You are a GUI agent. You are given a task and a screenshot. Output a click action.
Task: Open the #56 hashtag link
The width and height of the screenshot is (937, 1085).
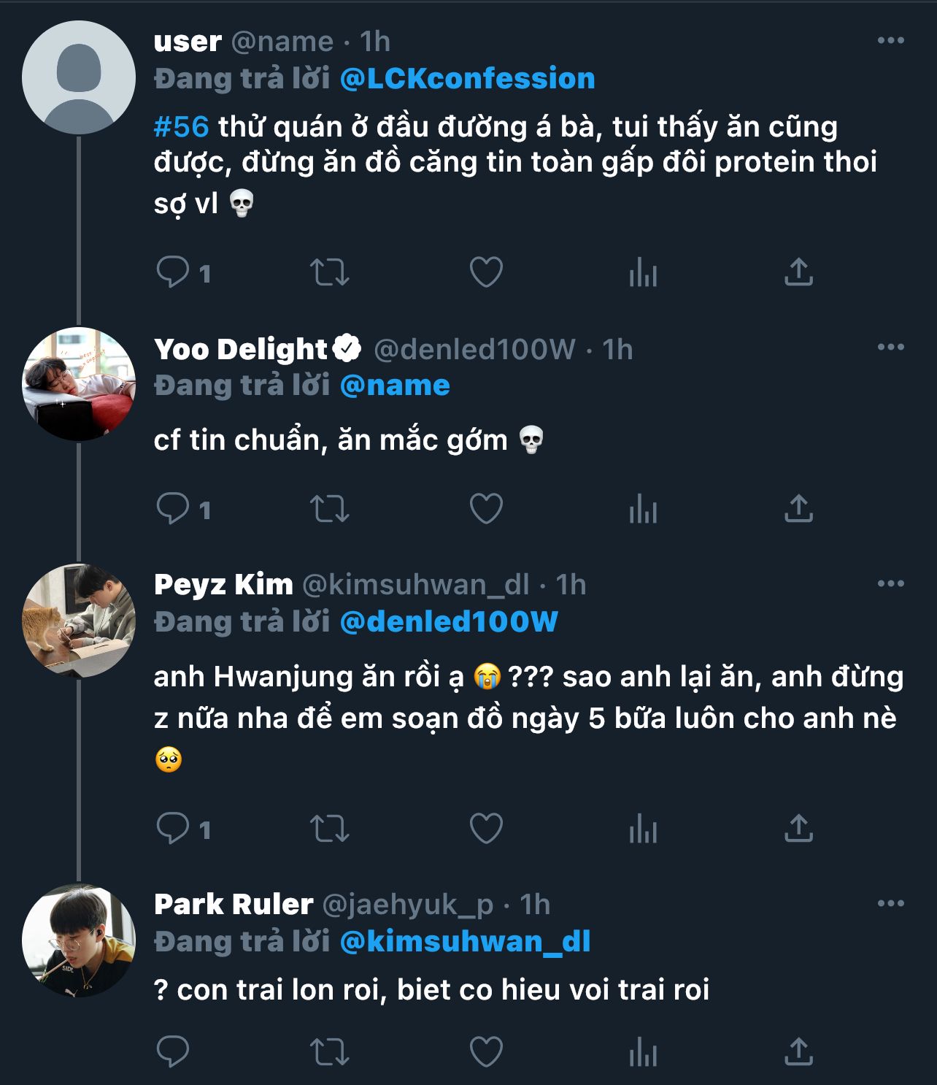[181, 127]
